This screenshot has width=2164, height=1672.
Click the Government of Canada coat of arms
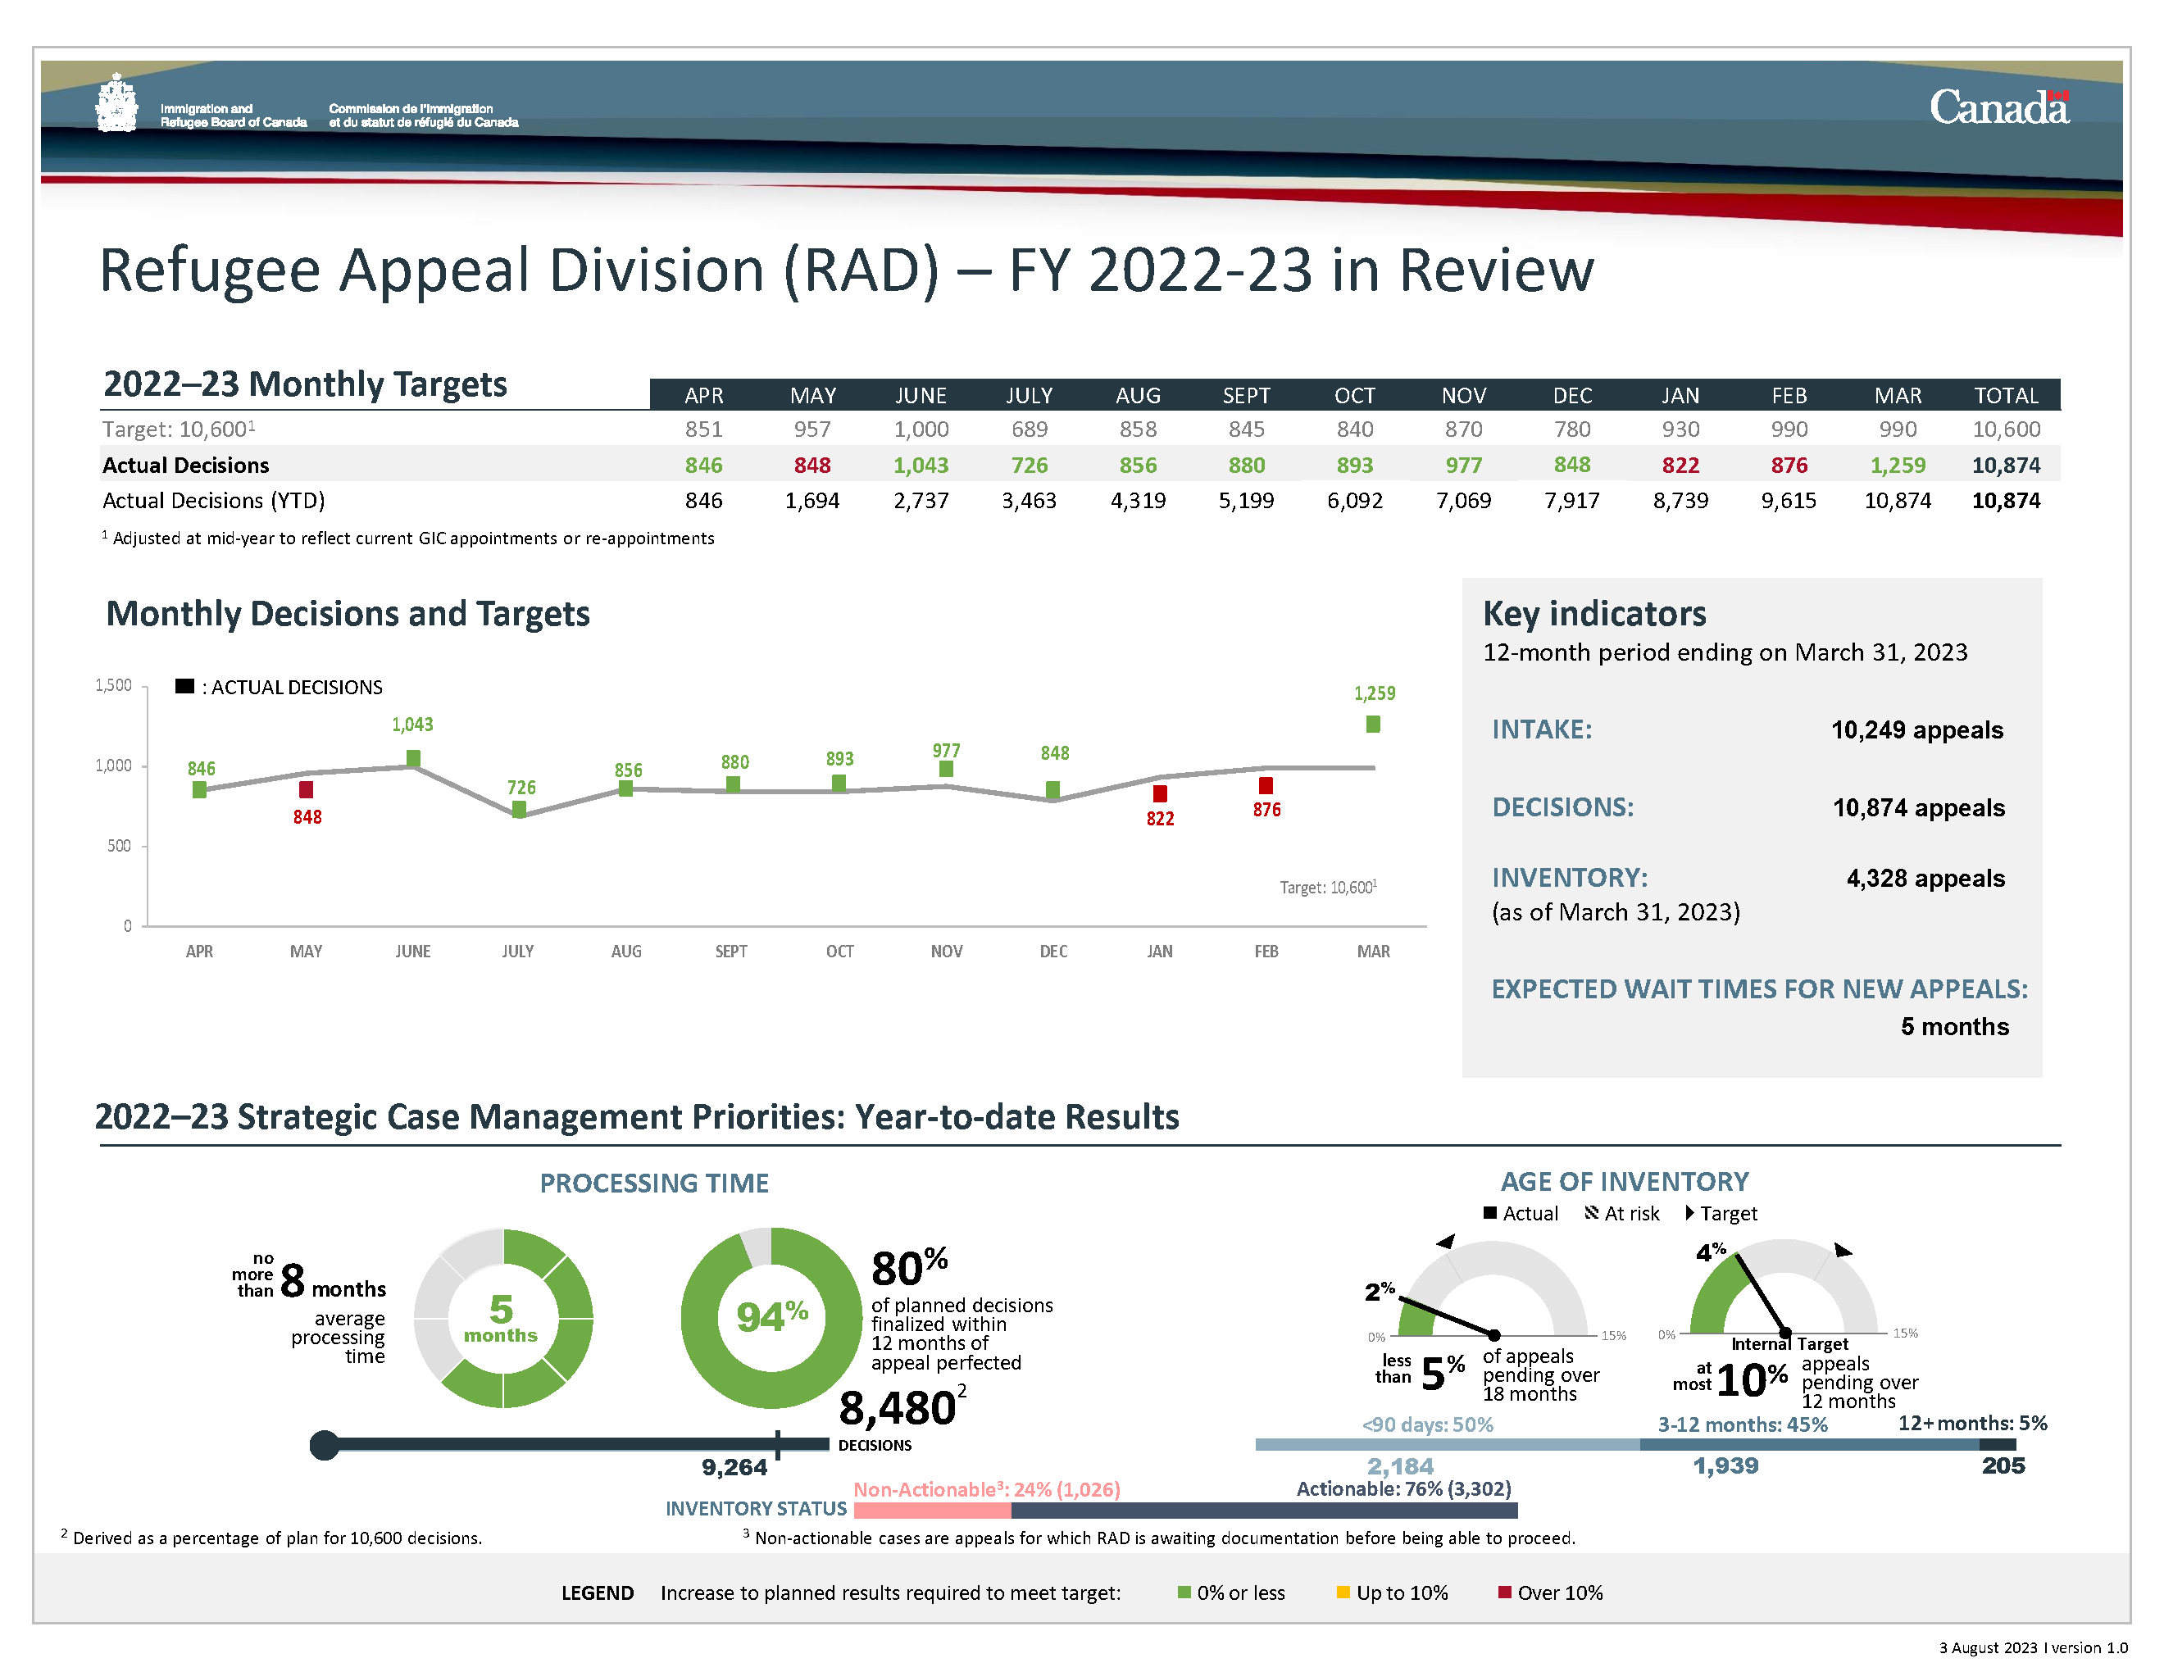[x=117, y=104]
